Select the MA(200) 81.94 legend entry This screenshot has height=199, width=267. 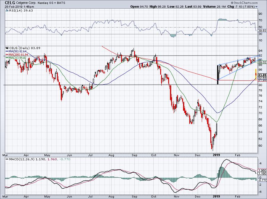(17, 55)
